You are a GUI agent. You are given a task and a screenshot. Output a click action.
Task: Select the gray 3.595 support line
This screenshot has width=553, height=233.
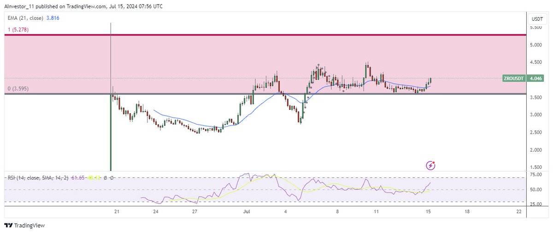[265, 94]
